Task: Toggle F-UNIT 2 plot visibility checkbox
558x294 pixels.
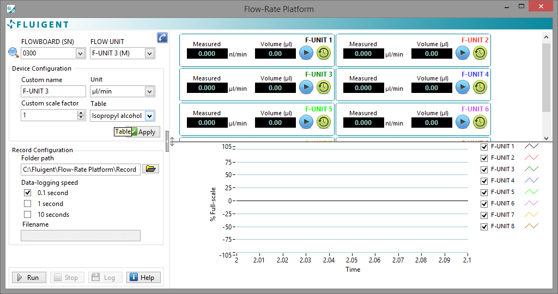Action: coord(484,158)
